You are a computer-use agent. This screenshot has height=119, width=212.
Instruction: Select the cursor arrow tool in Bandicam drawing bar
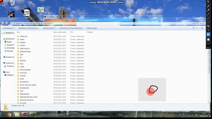tap(208, 1)
